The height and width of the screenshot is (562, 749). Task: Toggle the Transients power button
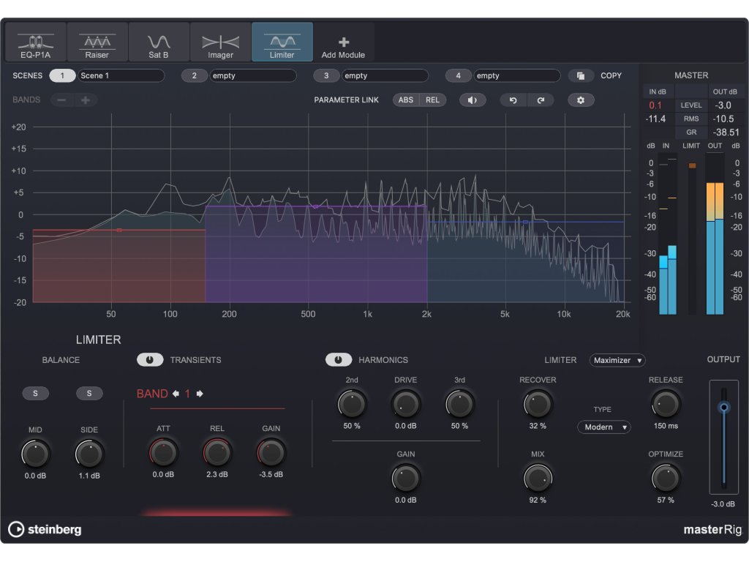point(150,360)
